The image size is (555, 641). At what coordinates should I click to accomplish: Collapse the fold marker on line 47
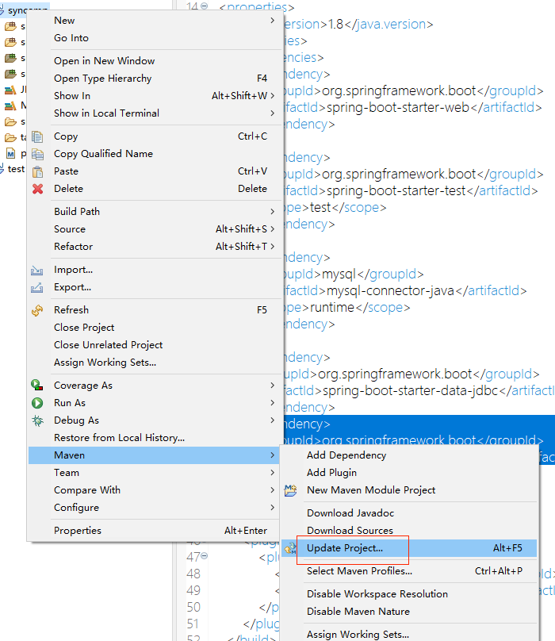(x=205, y=556)
